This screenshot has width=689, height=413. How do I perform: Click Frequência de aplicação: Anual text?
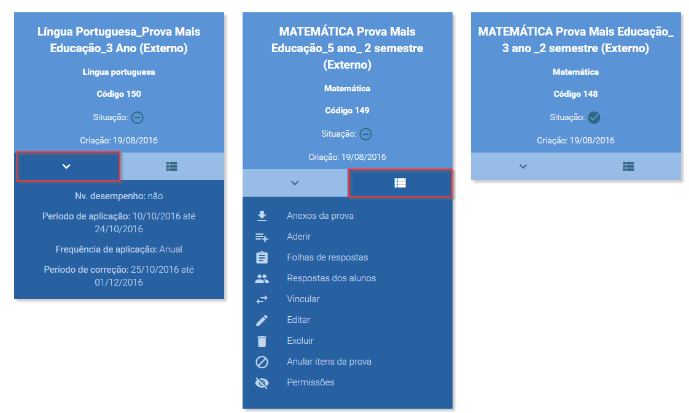pyautogui.click(x=119, y=249)
